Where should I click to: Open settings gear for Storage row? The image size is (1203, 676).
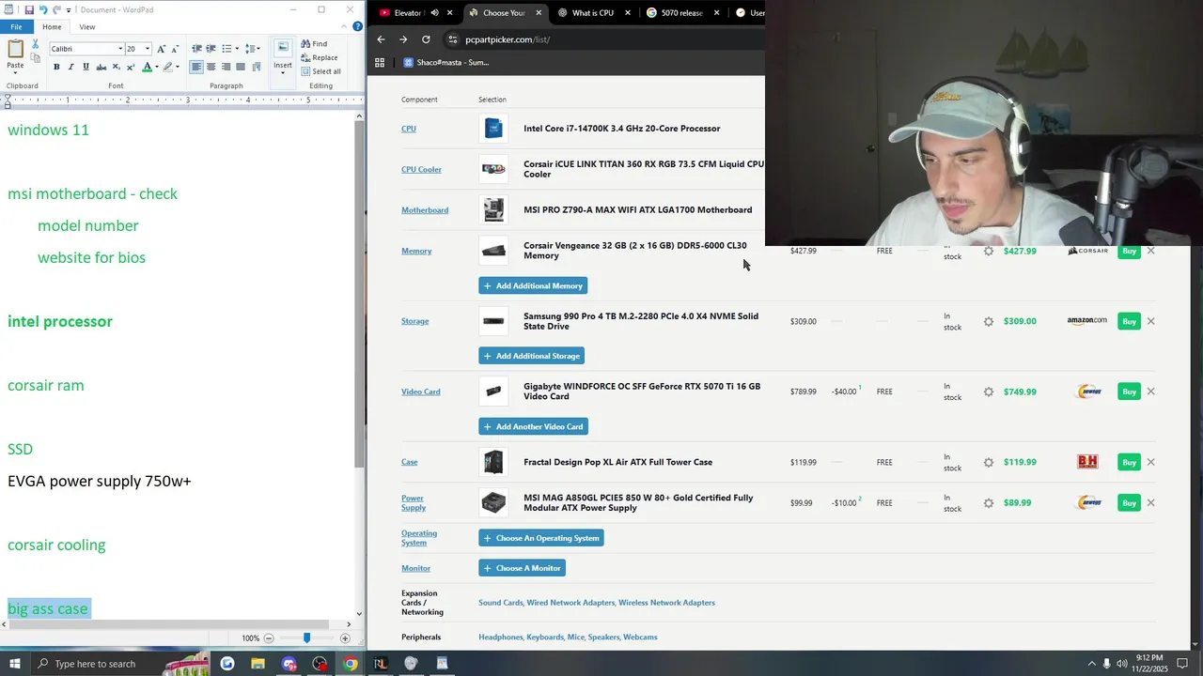(988, 321)
